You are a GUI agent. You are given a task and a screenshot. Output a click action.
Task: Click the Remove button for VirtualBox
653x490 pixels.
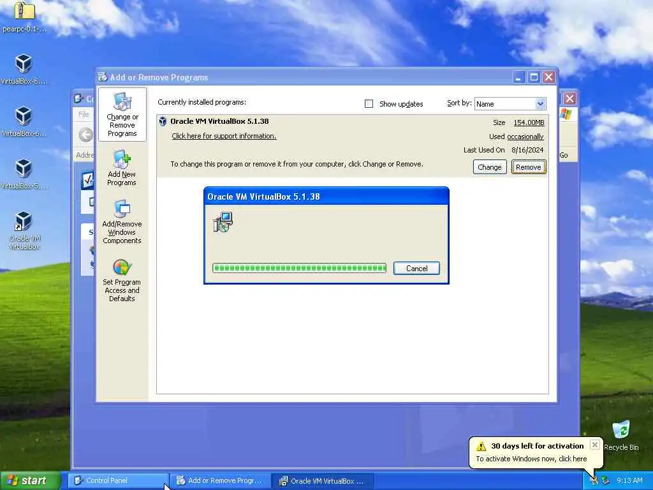point(529,167)
